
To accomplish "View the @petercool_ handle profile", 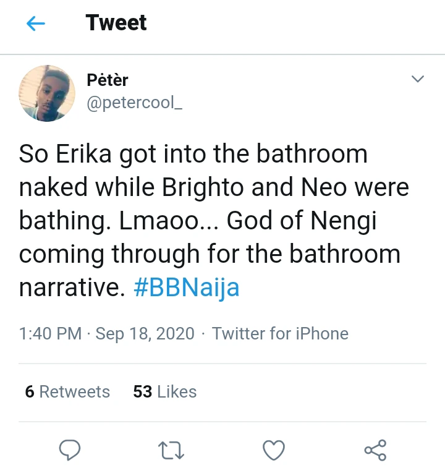I will [x=135, y=103].
